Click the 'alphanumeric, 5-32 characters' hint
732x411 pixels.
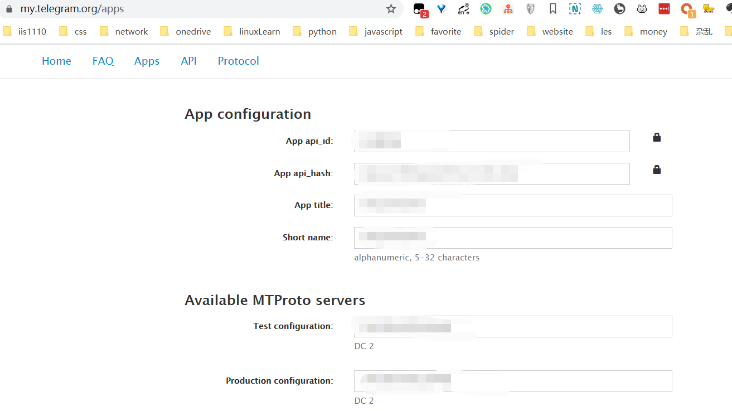pos(416,258)
